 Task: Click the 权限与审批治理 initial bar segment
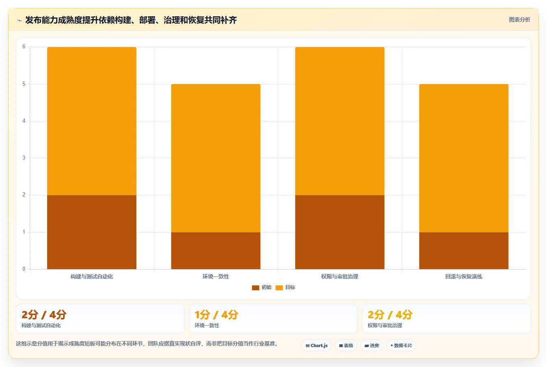coord(340,232)
